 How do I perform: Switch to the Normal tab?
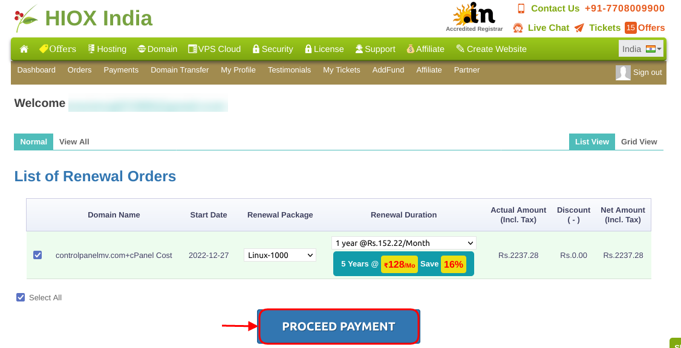click(x=33, y=142)
